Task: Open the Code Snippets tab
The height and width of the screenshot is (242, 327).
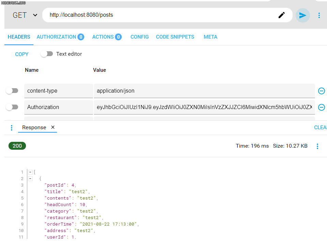Action: click(175, 37)
